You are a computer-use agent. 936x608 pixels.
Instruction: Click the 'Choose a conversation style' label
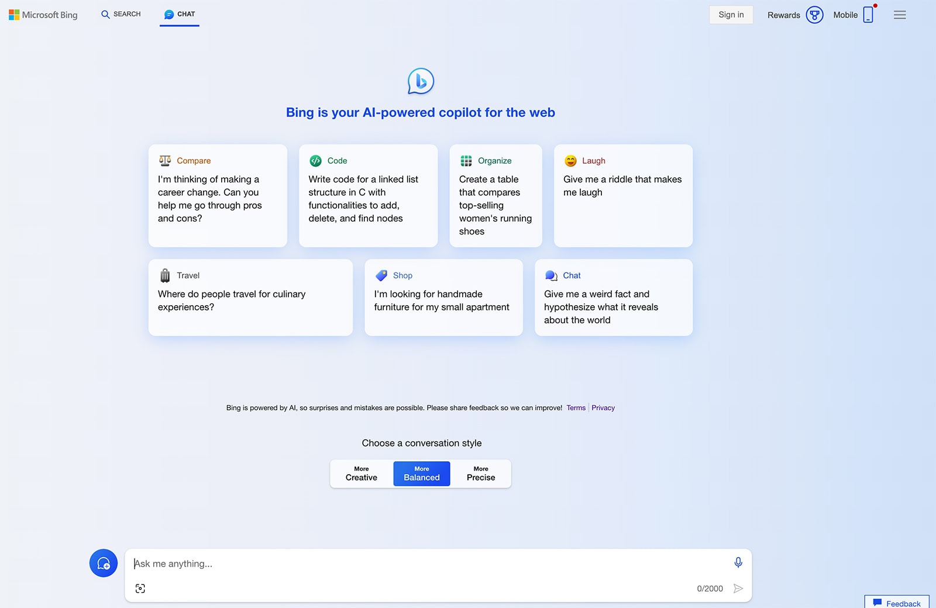point(422,443)
